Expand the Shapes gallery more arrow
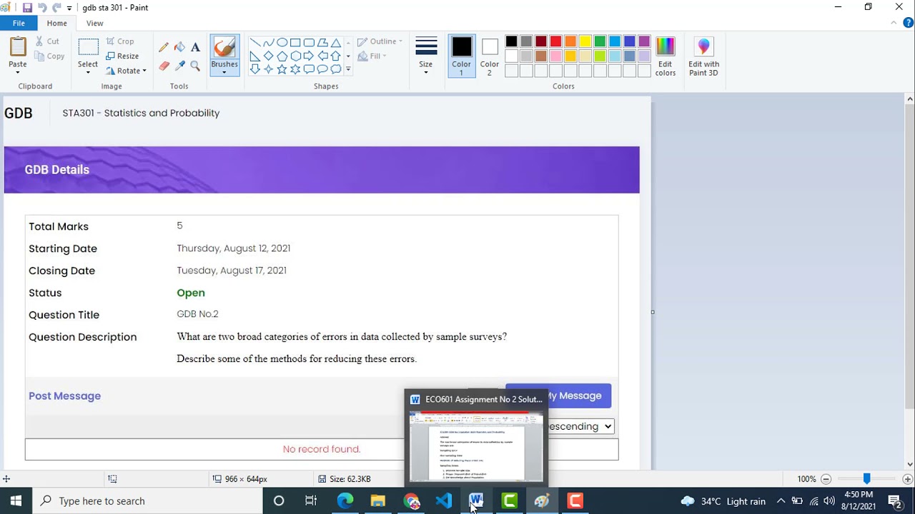Viewport: 915px width, 514px height. pos(348,69)
